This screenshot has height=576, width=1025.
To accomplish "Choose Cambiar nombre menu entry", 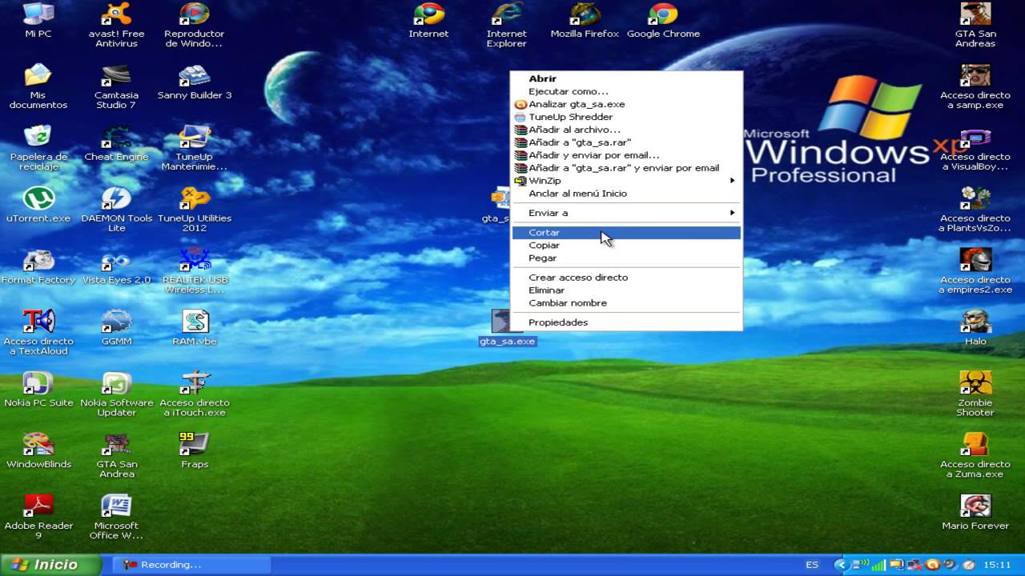I will (626, 303).
